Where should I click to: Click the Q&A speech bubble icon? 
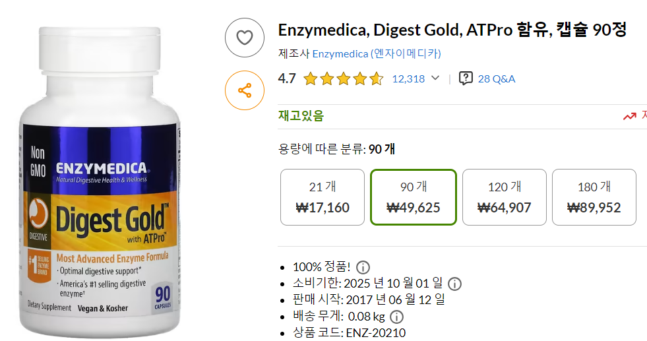click(466, 78)
